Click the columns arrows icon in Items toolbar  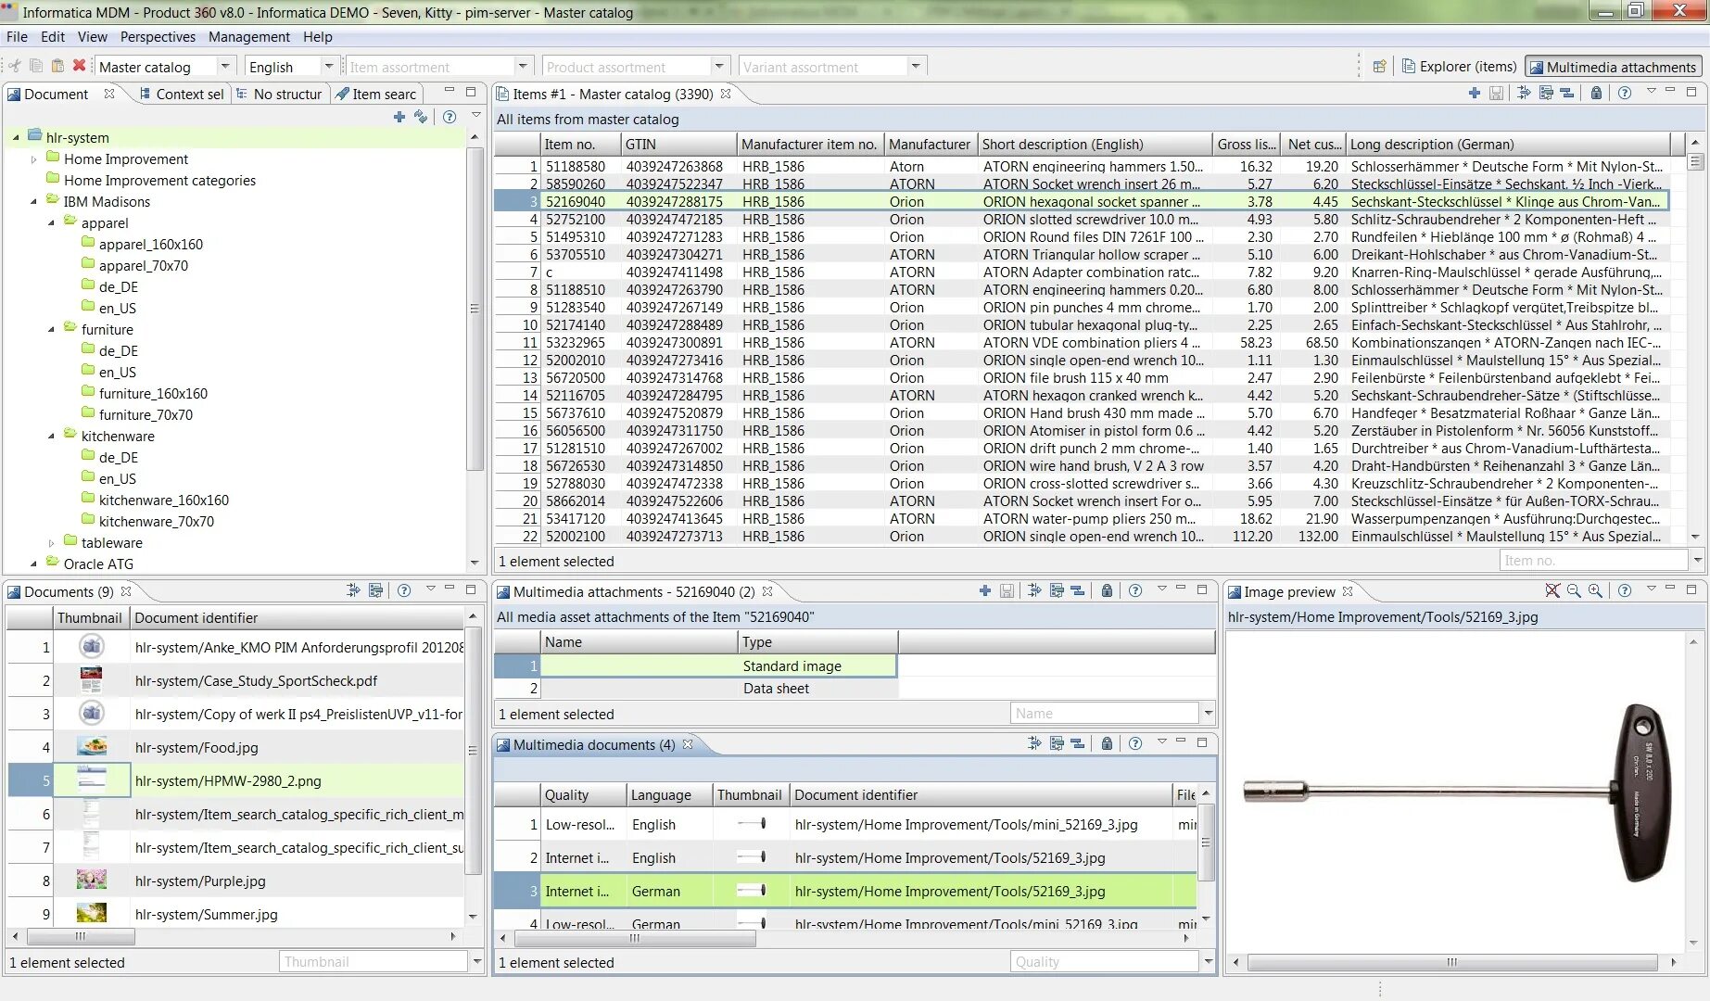(1524, 93)
